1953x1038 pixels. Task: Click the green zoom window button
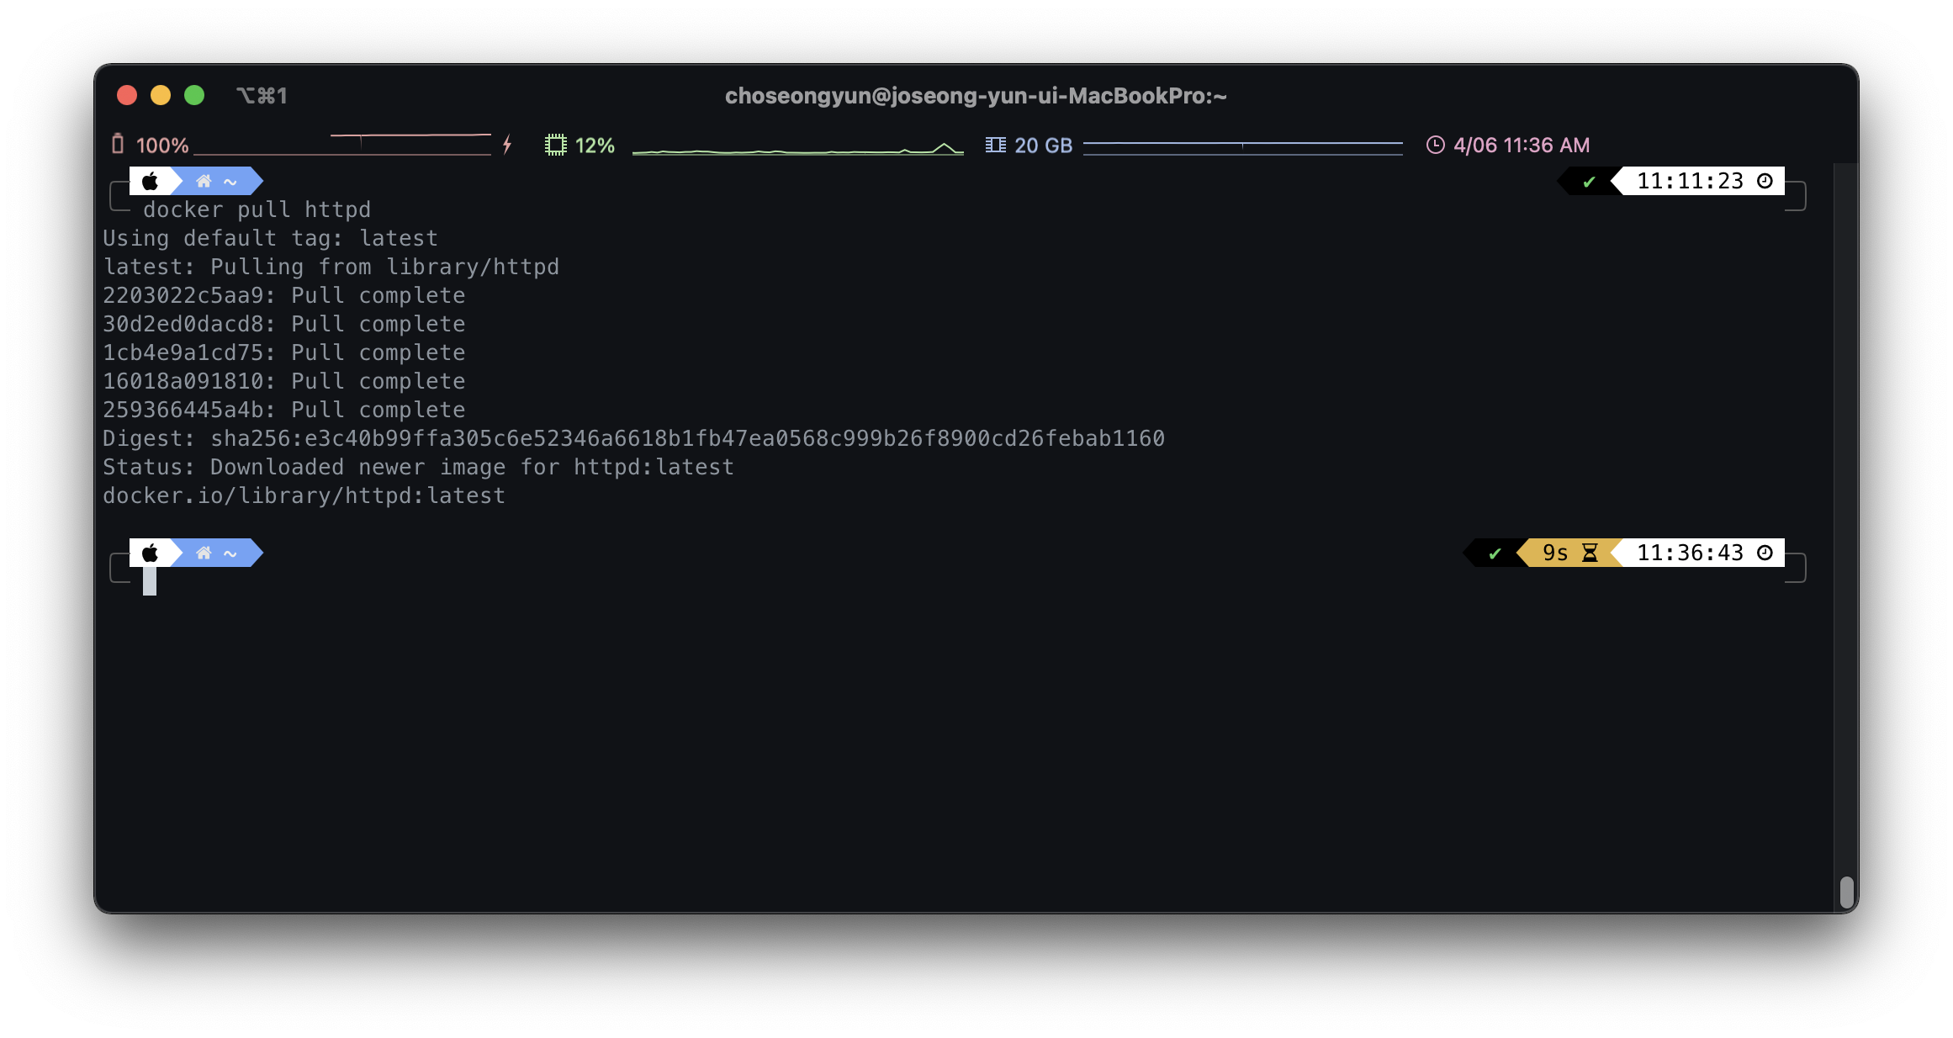point(194,95)
